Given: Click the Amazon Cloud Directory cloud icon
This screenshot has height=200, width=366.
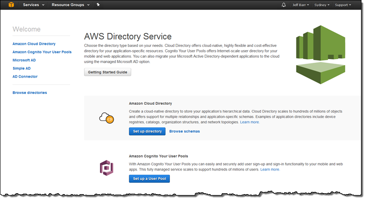Looking at the screenshot, I should point(106,118).
